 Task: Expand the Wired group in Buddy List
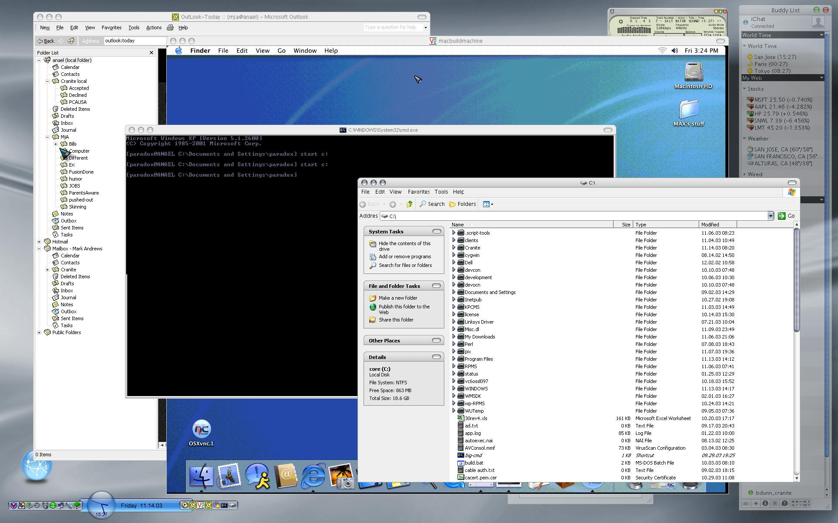pyautogui.click(x=745, y=174)
